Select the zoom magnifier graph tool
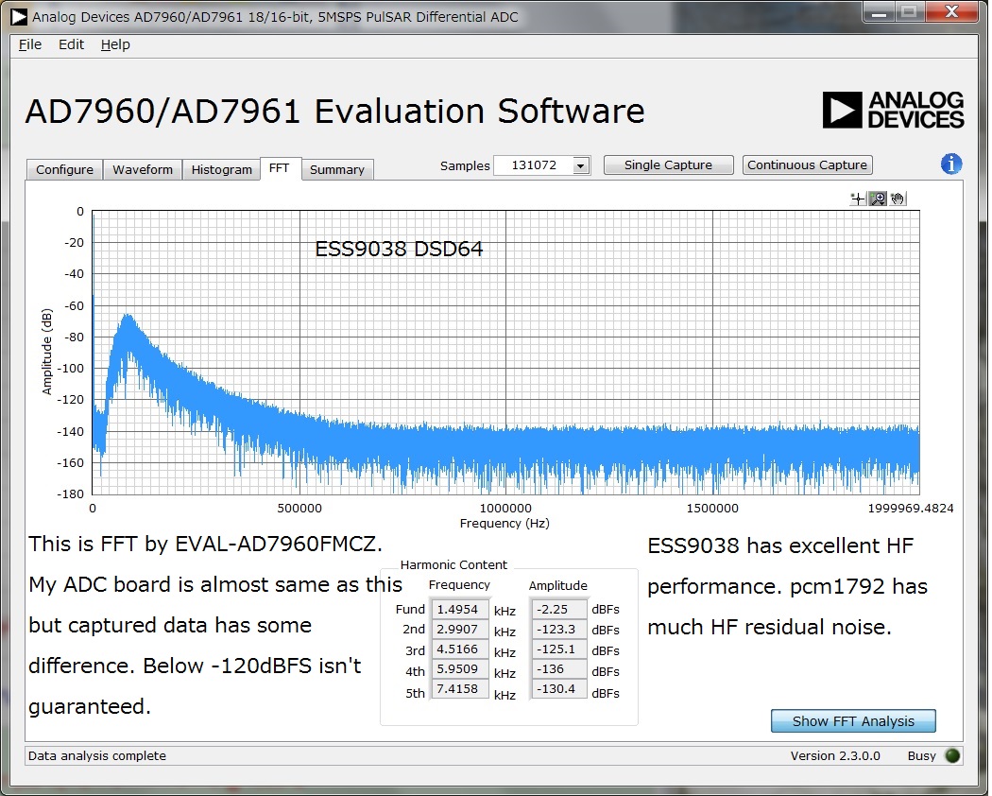 878,199
